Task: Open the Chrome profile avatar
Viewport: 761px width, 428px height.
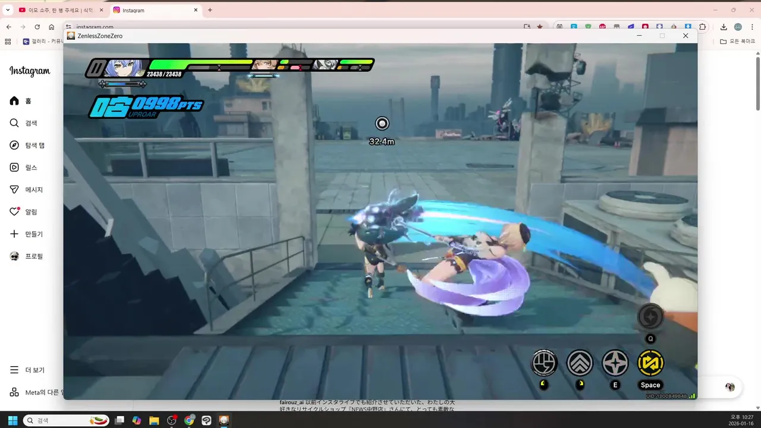Action: click(x=738, y=27)
